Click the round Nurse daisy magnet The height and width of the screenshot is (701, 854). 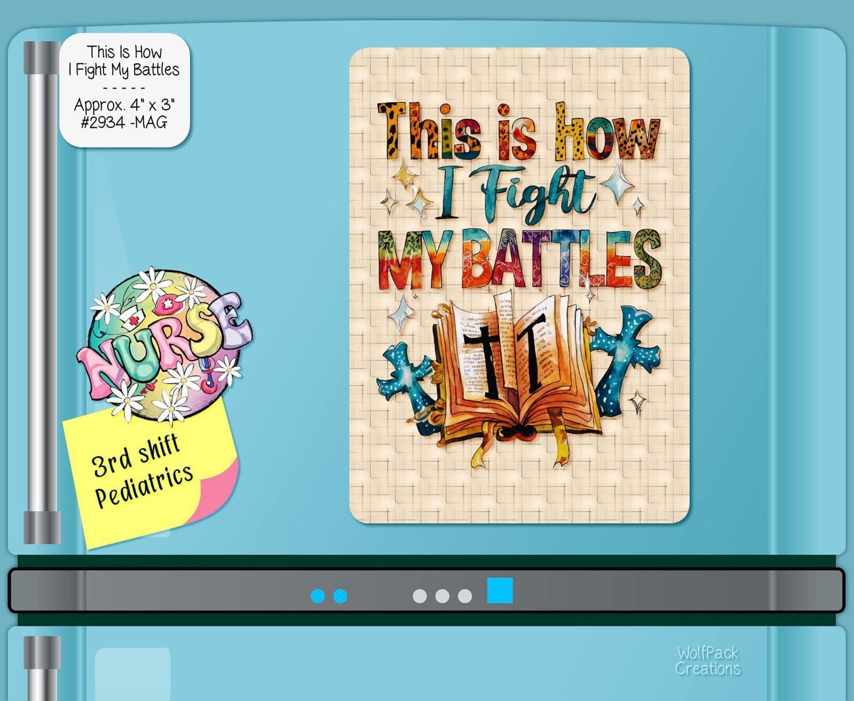[165, 345]
